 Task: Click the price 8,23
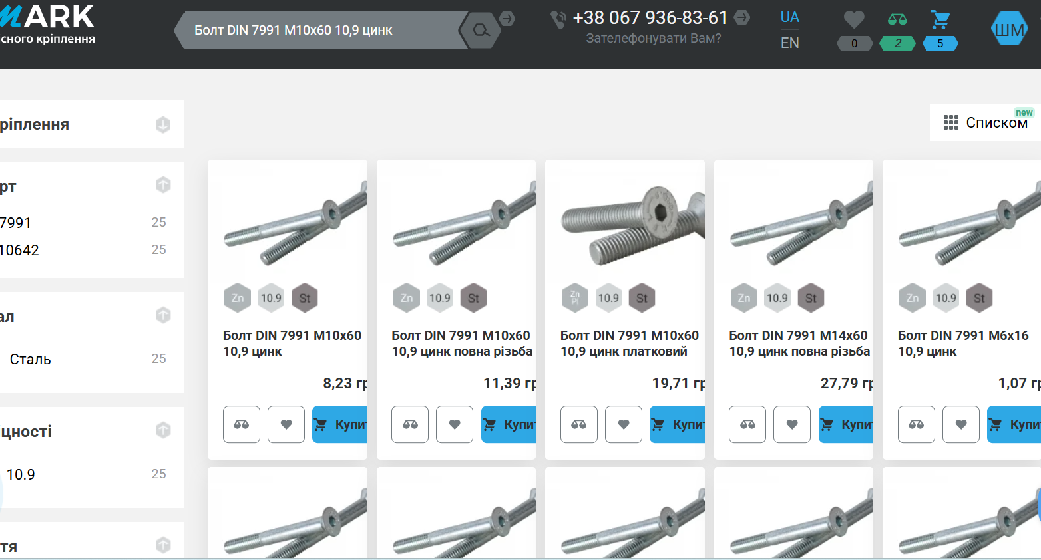click(345, 383)
